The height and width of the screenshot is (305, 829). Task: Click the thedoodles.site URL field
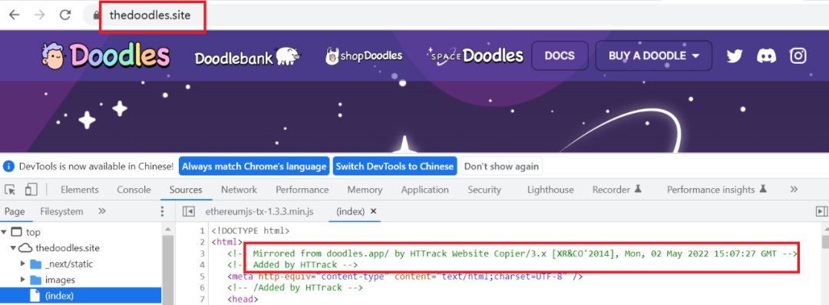(x=150, y=15)
